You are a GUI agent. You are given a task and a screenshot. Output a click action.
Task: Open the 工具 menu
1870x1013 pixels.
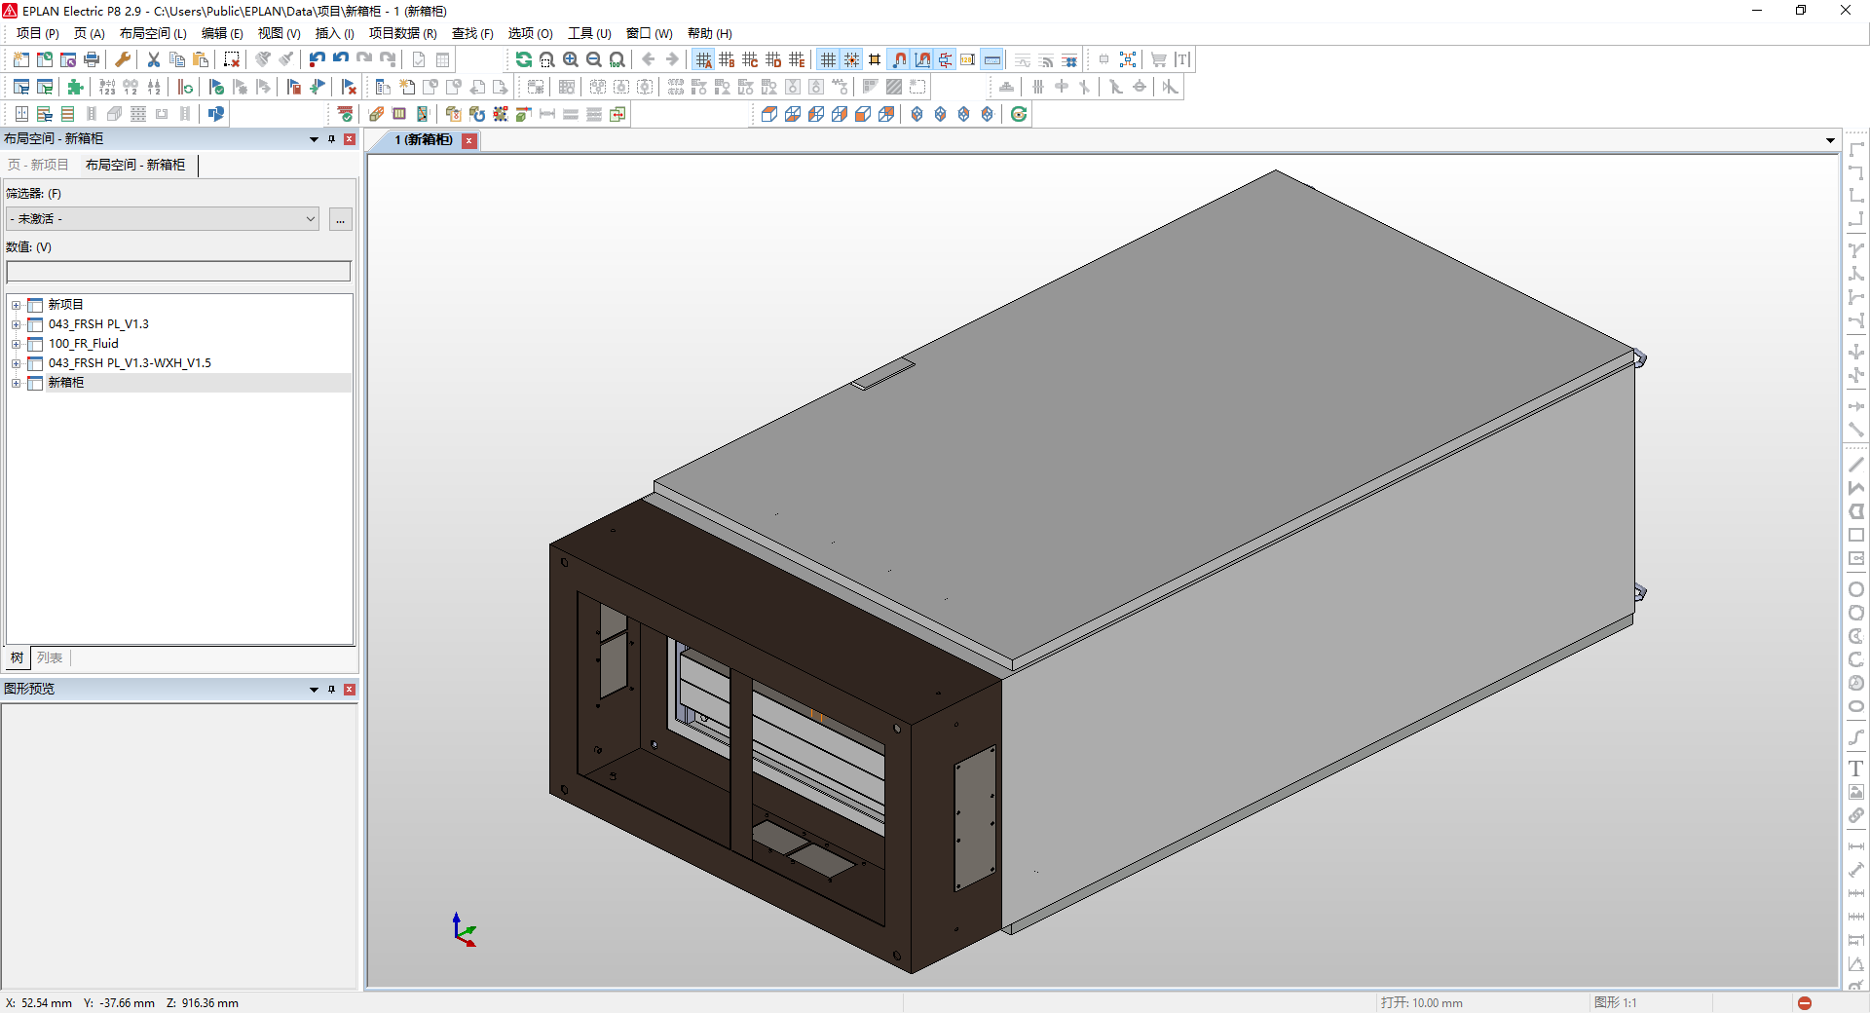point(588,32)
